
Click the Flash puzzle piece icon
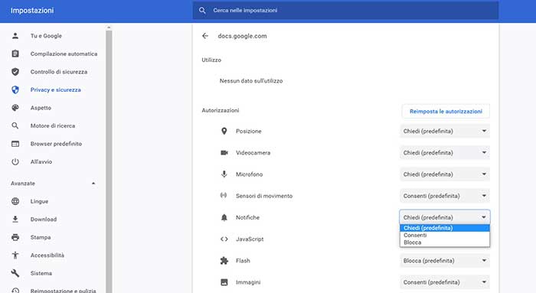(x=224, y=261)
